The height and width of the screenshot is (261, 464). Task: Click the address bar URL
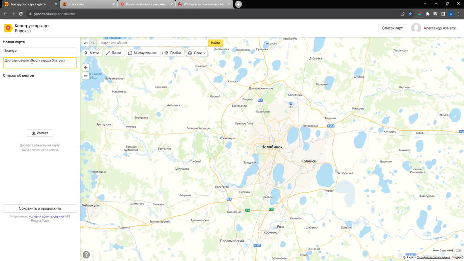pyautogui.click(x=55, y=14)
